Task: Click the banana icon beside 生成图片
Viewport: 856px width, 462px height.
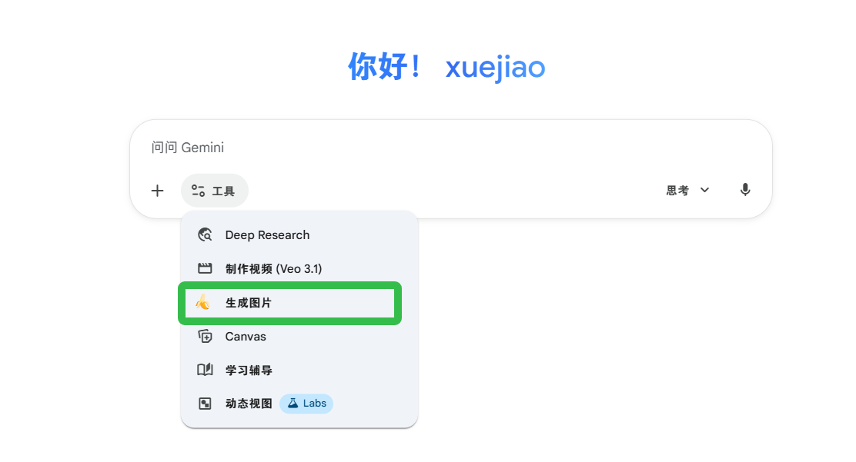Action: pyautogui.click(x=203, y=303)
